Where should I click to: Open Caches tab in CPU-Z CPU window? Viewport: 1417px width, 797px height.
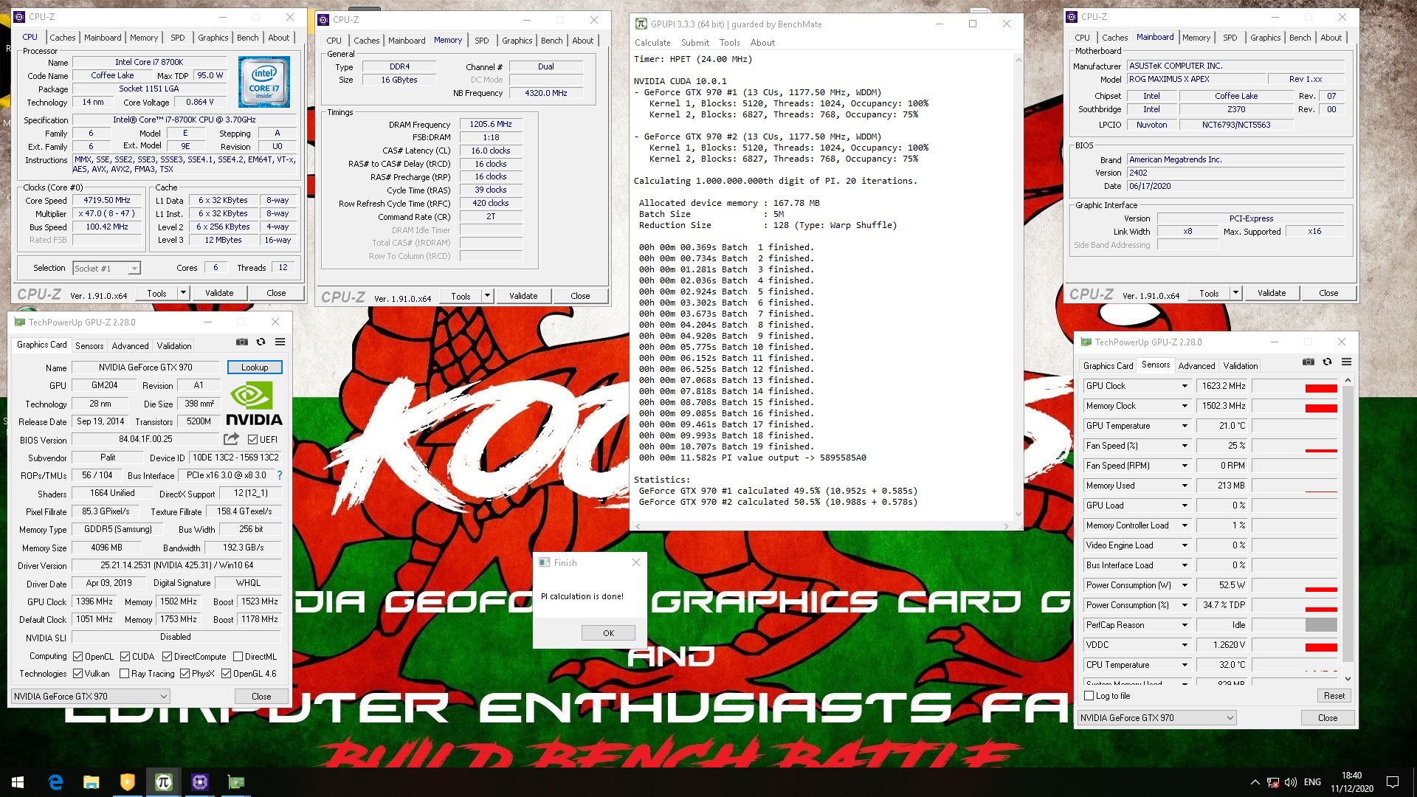tap(62, 38)
